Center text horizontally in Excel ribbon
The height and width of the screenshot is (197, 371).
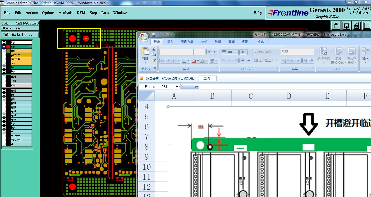pyautogui.click(x=230, y=61)
